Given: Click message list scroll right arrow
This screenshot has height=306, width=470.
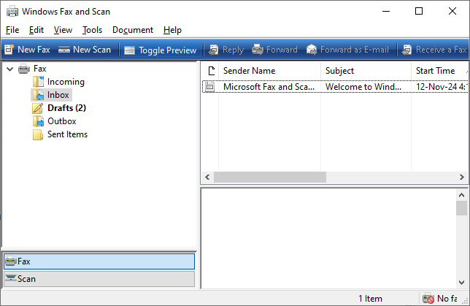Looking at the screenshot, I should point(461,177).
